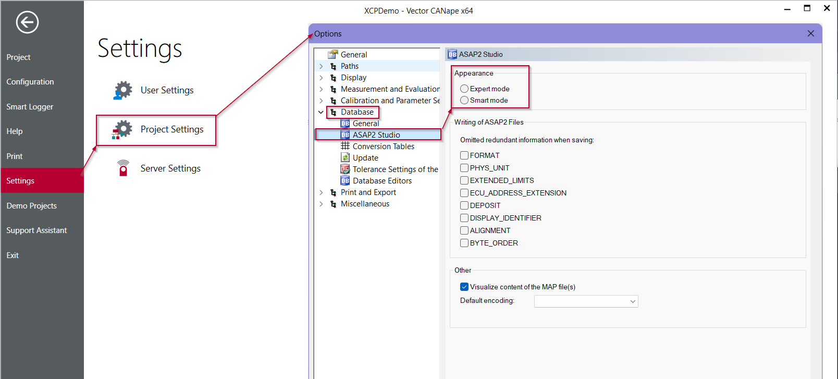Click the Measurement and Evaluation node icon
This screenshot has height=379, width=838.
(x=333, y=89)
